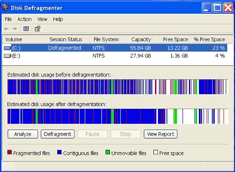Screen dimensions: 235x172
Task: Sort by the % Free Space column header
Action: tap(209, 40)
